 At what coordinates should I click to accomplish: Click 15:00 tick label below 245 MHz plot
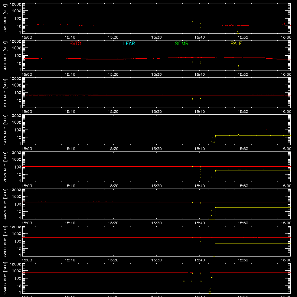[27, 37]
